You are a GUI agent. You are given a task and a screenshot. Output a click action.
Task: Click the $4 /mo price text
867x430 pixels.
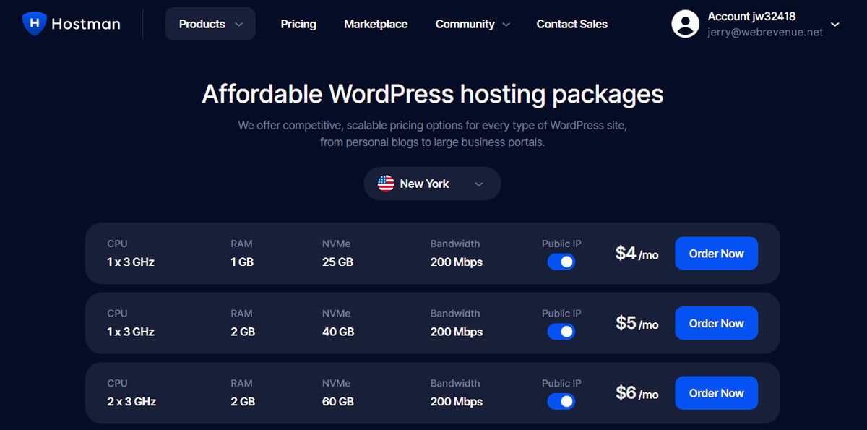[637, 253]
